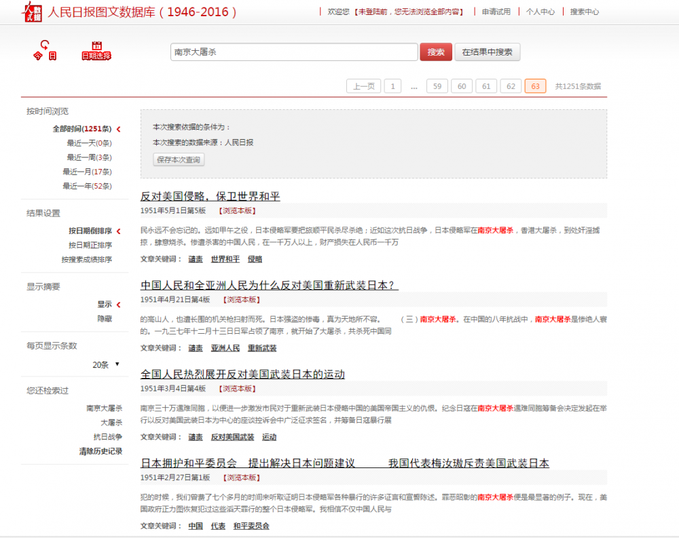The image size is (679, 538).
Task: Choose 按搜索成绩排序 sort option
Action: [86, 259]
